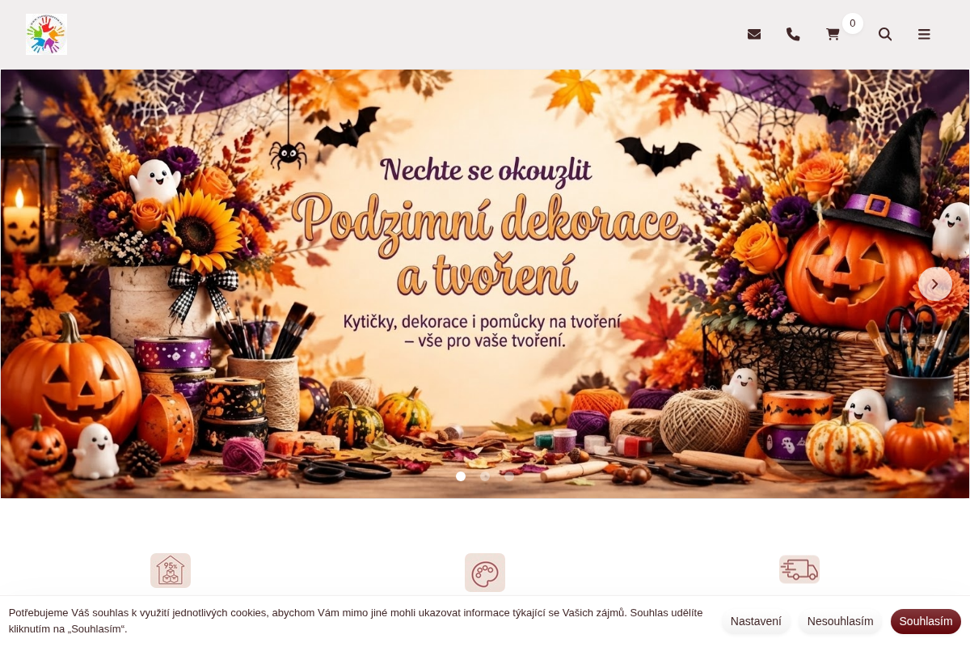The height and width of the screenshot is (647, 970).
Task: Select the second carousel slide dot
Action: 485,476
